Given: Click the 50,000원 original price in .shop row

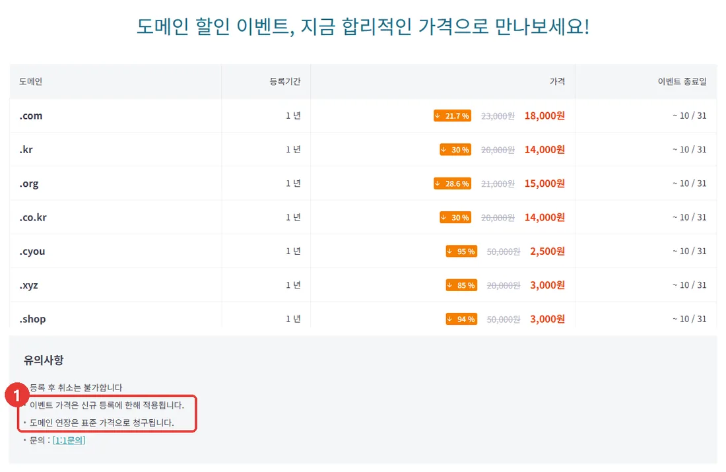Looking at the screenshot, I should (x=504, y=320).
